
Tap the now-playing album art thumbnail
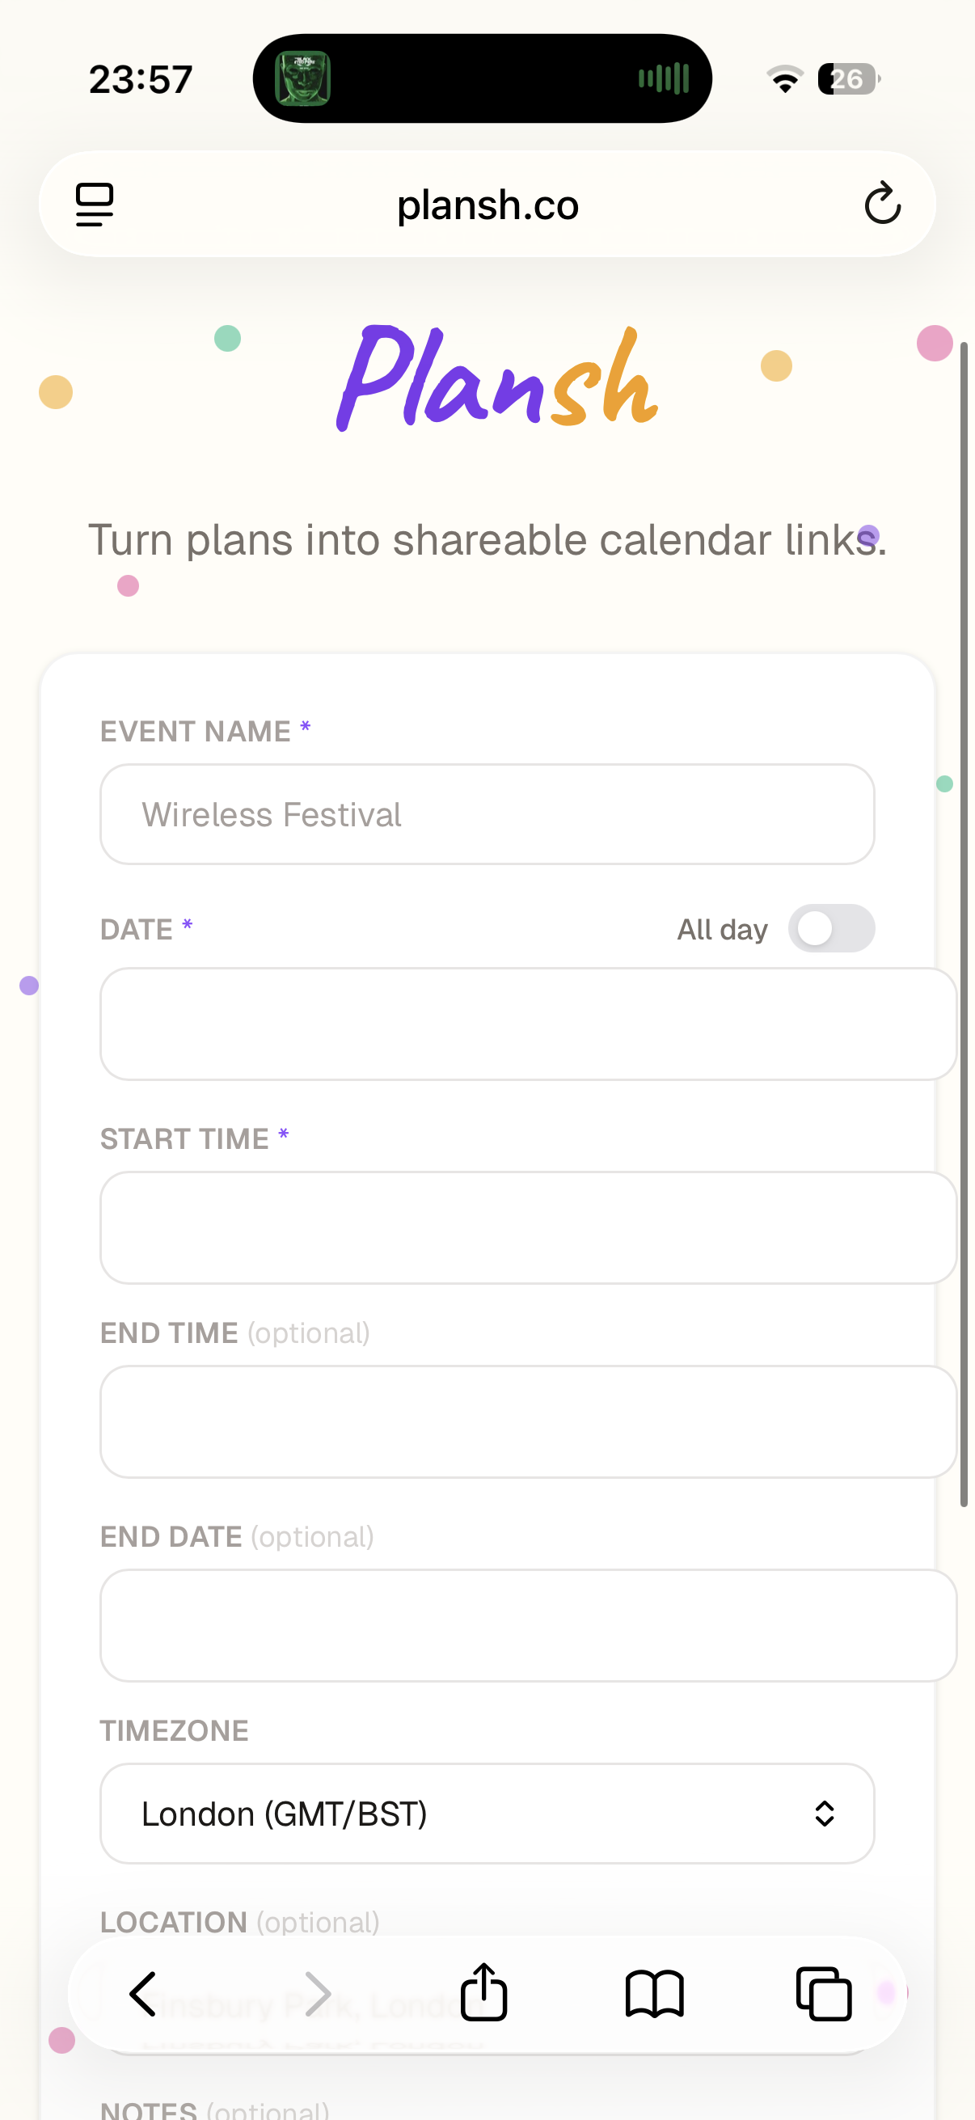(303, 79)
